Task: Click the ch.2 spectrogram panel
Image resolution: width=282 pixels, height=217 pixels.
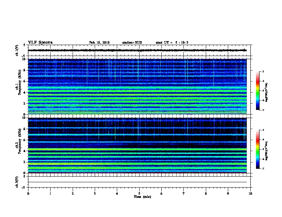Action: (x=137, y=145)
